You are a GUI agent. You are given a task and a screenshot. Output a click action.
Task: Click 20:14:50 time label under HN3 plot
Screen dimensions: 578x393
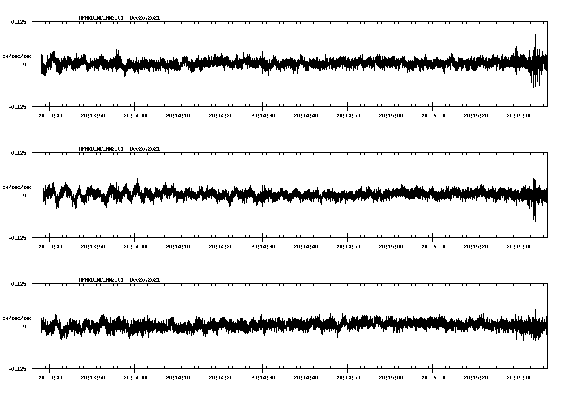click(x=348, y=115)
